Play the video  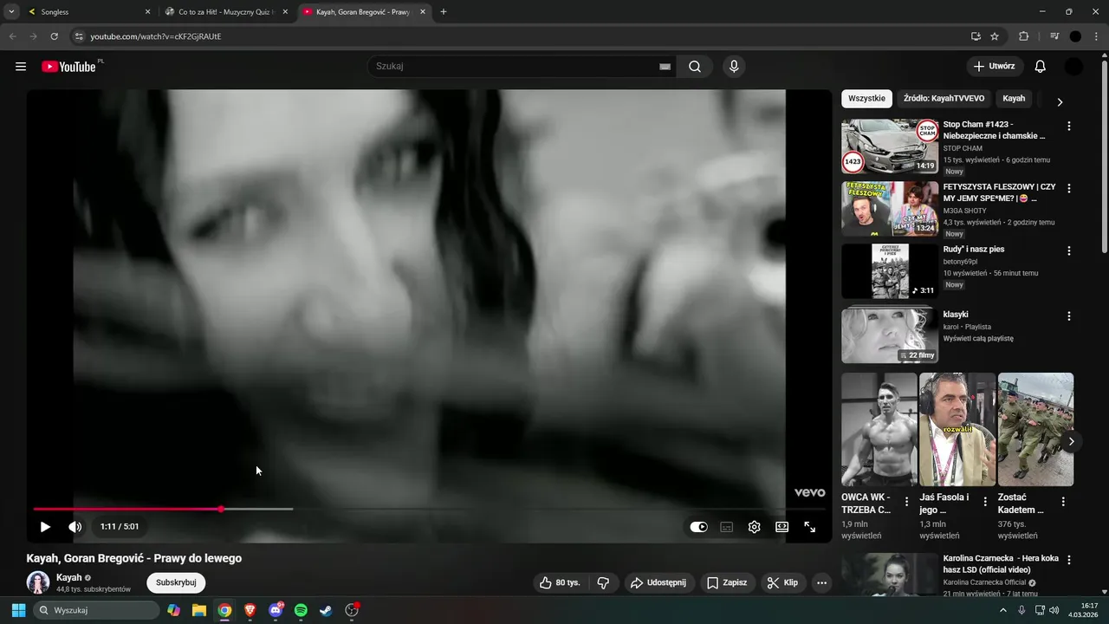pyautogui.click(x=45, y=526)
